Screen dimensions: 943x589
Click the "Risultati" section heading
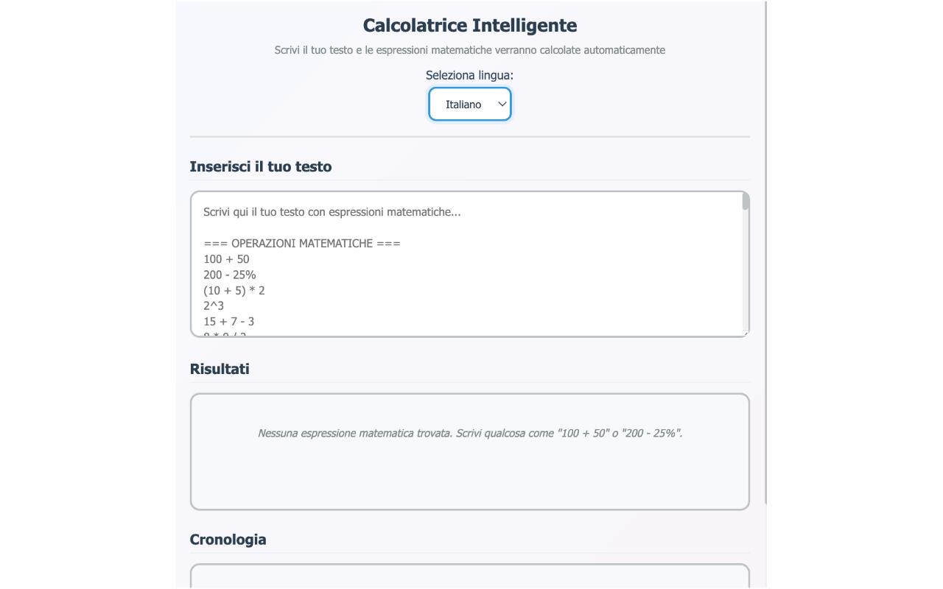coord(220,369)
